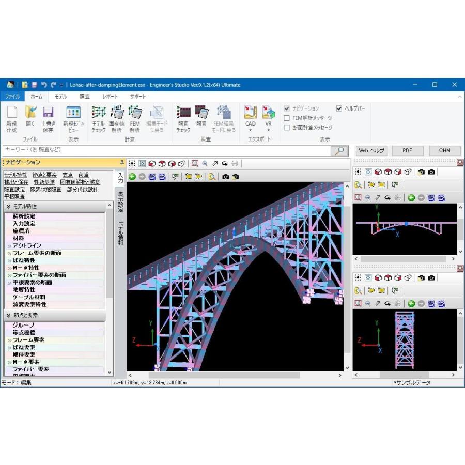Enable the 断面計算メッセージ checkbox
This screenshot has height=465, width=465.
point(287,128)
